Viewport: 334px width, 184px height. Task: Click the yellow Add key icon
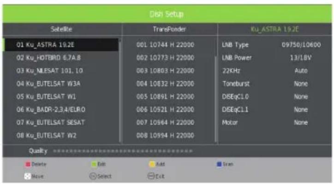152,164
